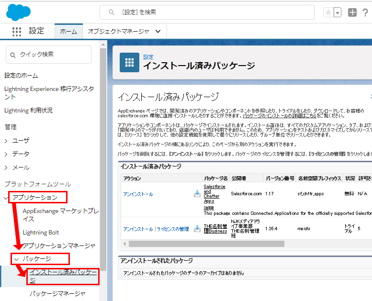Screen dimensions: 372x301
Task: Click the table scroll-left arrow
Action: click(124, 244)
